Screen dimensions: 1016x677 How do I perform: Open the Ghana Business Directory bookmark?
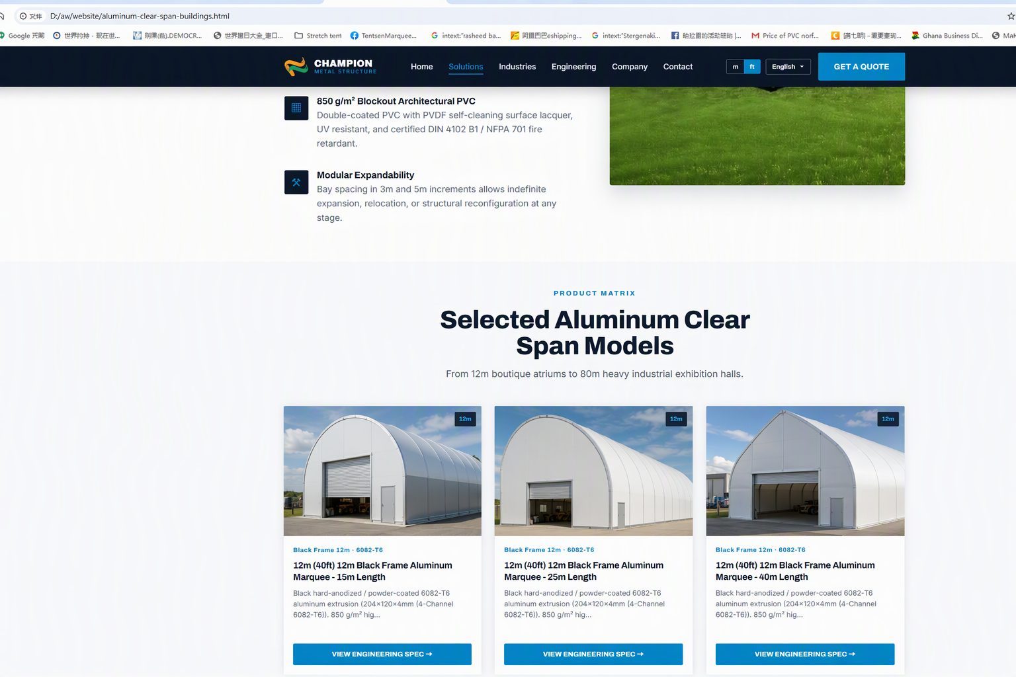click(x=947, y=36)
